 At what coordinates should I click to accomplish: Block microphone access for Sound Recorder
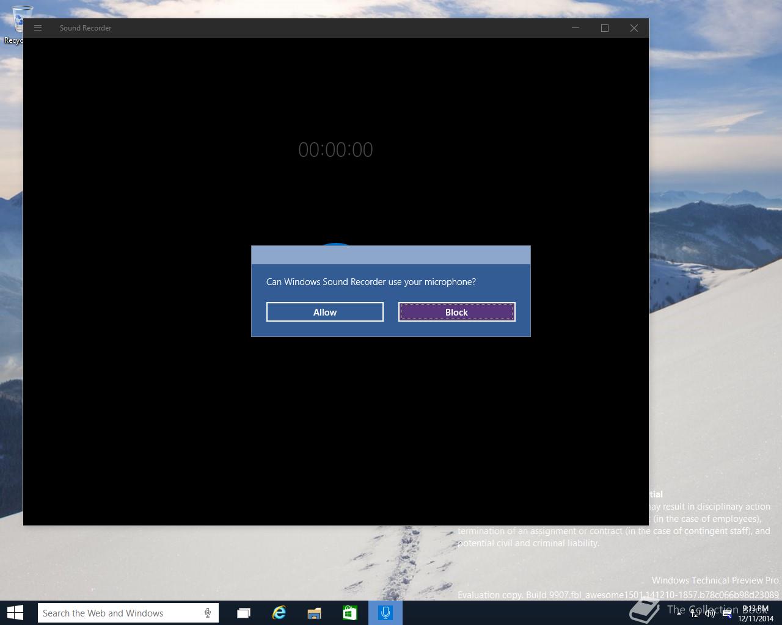pyautogui.click(x=457, y=312)
